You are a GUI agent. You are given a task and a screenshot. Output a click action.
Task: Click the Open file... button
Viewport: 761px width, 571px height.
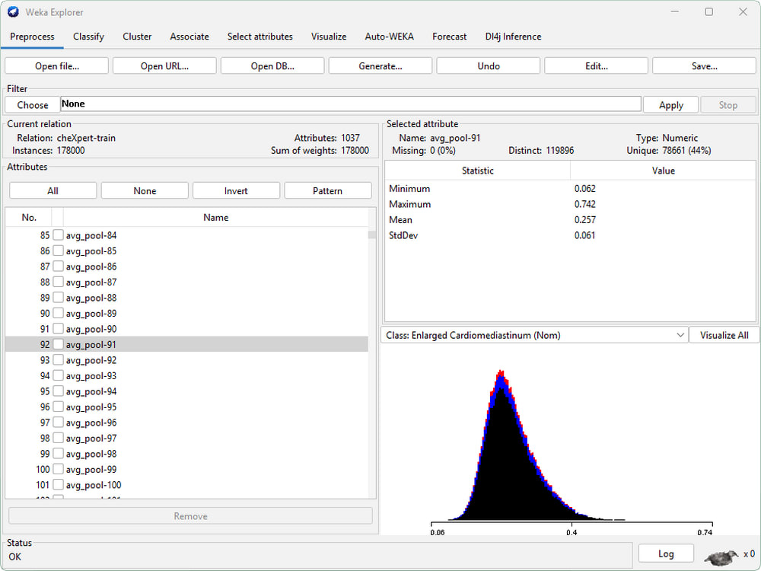click(57, 66)
